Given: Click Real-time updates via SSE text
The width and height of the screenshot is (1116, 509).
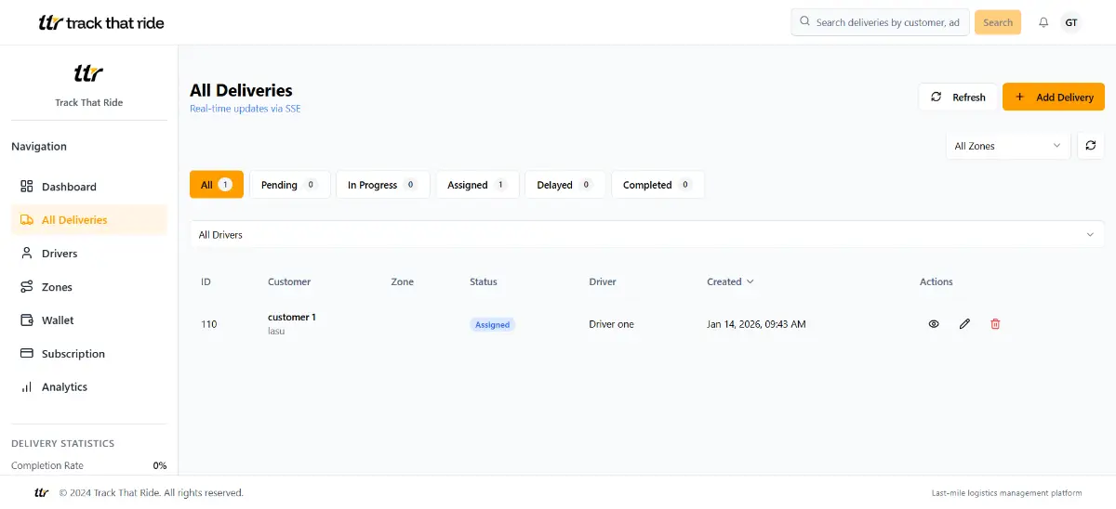Looking at the screenshot, I should point(246,109).
